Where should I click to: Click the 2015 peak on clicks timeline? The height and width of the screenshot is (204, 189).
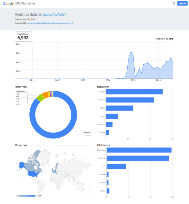[131, 52]
